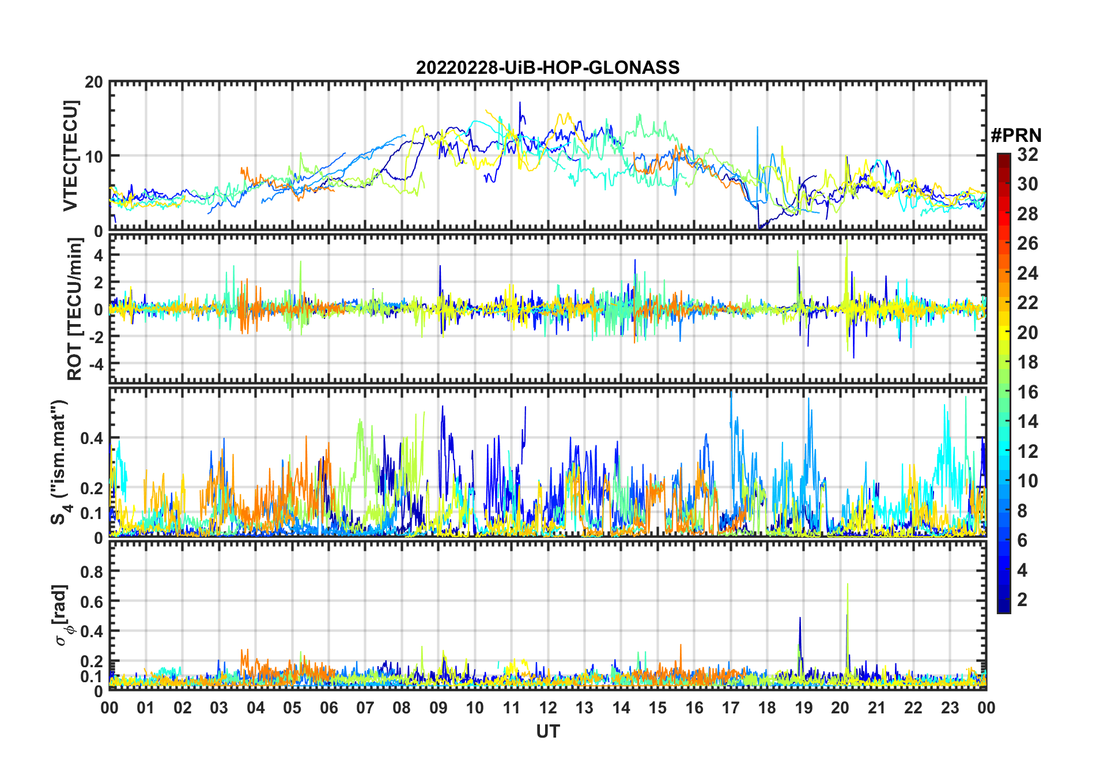Image resolution: width=1096 pixels, height=767 pixels.
Task: Click the "01" hour tick on the UT axis
Action: coord(146,708)
